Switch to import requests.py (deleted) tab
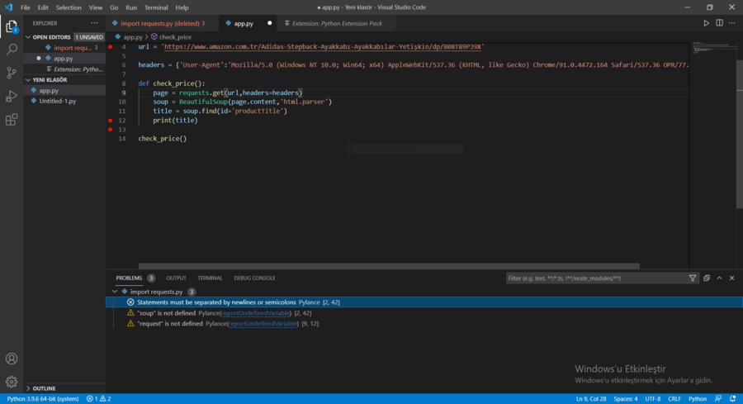 pos(163,23)
